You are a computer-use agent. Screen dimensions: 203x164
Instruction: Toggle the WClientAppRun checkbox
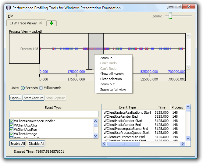click(x=11, y=130)
